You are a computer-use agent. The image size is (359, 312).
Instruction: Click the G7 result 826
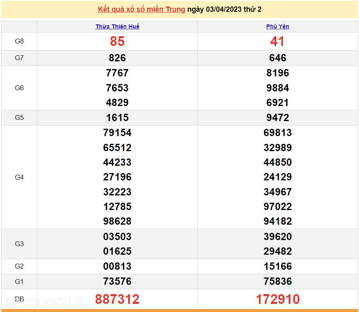click(x=117, y=58)
